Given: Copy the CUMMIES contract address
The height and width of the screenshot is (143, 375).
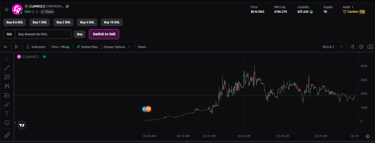Looking at the screenshot, I should coord(67,6).
